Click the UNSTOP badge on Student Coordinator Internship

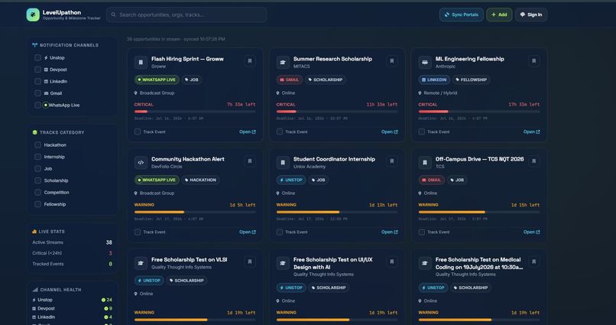tap(291, 180)
